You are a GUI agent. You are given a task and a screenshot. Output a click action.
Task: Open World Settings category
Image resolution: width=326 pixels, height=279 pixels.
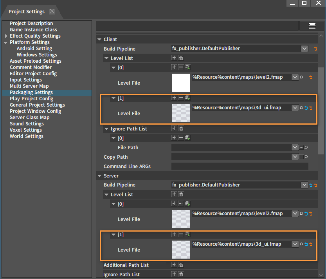click(x=27, y=136)
